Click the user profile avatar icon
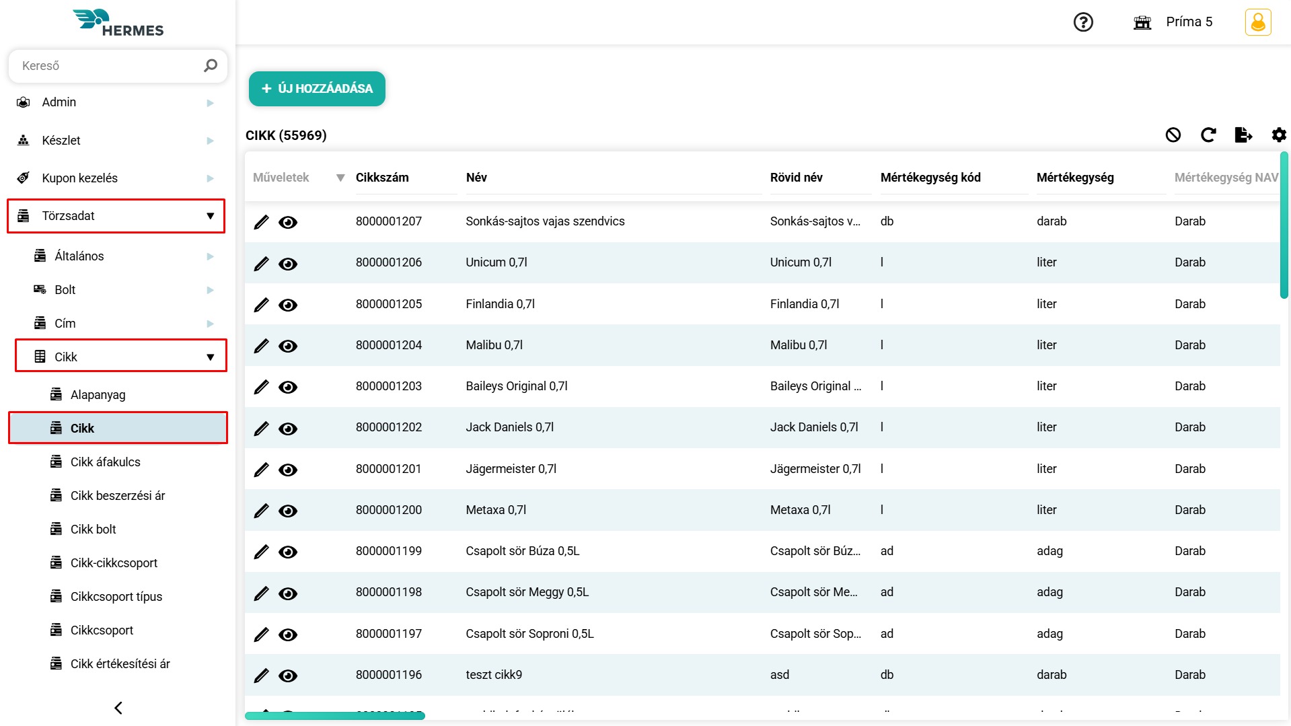 click(1257, 22)
